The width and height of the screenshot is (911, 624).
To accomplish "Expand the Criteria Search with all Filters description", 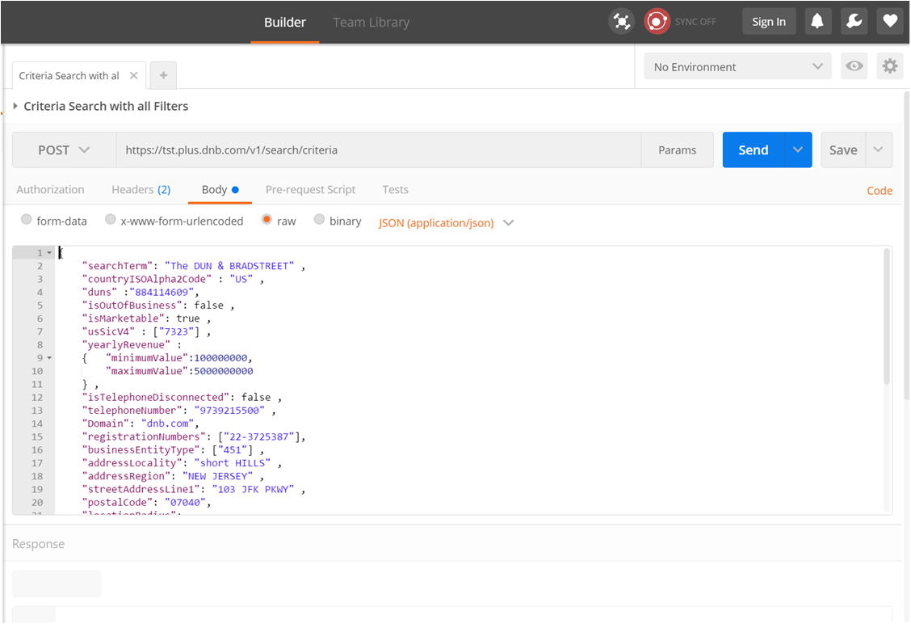I will pos(15,106).
